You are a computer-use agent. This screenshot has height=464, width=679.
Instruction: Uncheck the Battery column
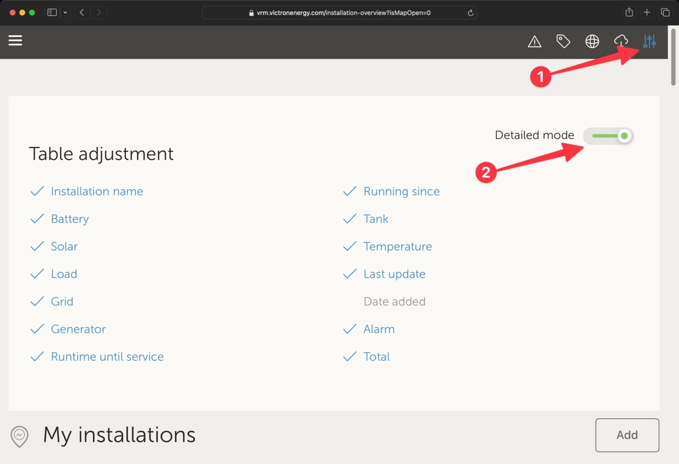coord(70,219)
